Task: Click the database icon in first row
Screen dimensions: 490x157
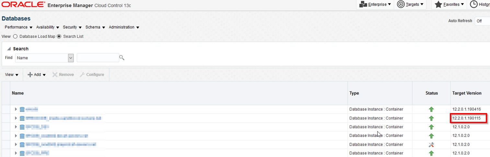Action: coord(22,110)
